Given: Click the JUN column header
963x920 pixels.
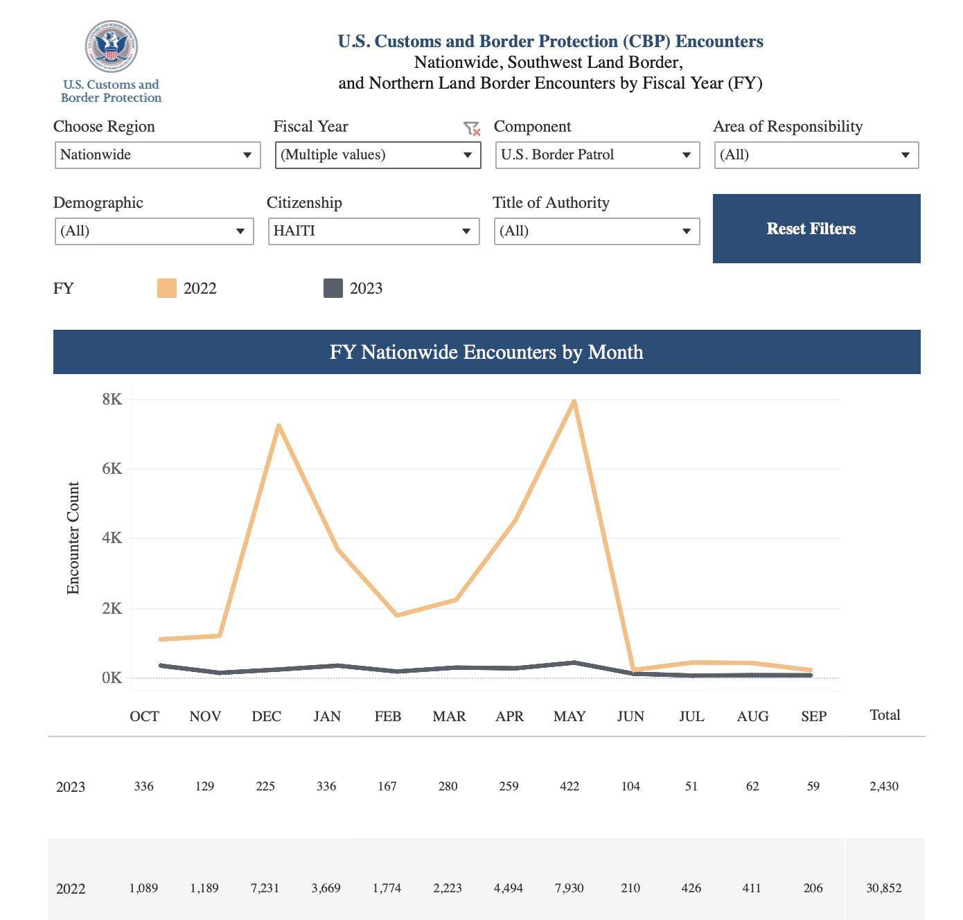Looking at the screenshot, I should 630,716.
